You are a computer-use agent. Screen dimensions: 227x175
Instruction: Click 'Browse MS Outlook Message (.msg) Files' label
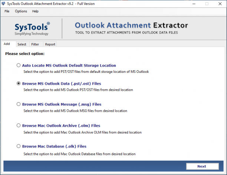point(62,104)
